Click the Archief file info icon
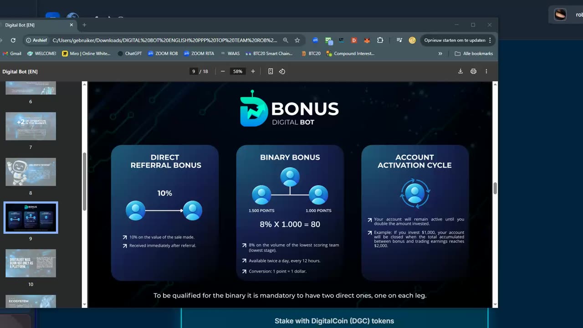The image size is (583, 328). 36,40
